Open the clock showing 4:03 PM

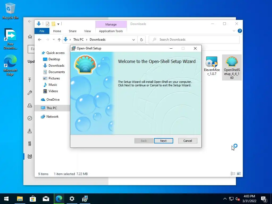[x=249, y=199]
